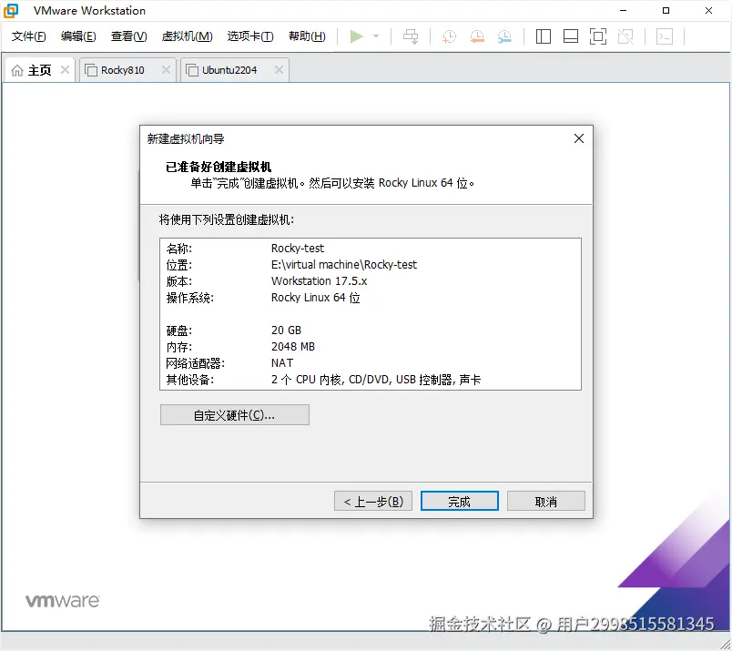Click the send Ctrl+Alt+Del toolbar icon
This screenshot has width=732, height=651.
411,36
